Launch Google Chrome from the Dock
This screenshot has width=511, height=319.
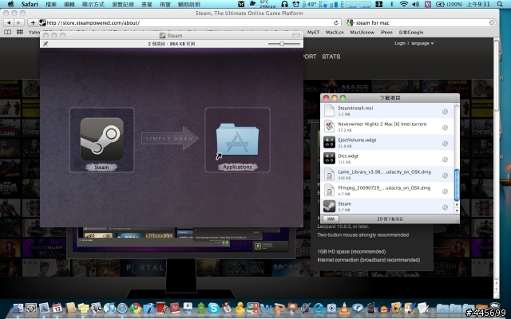pyautogui.click(x=136, y=308)
